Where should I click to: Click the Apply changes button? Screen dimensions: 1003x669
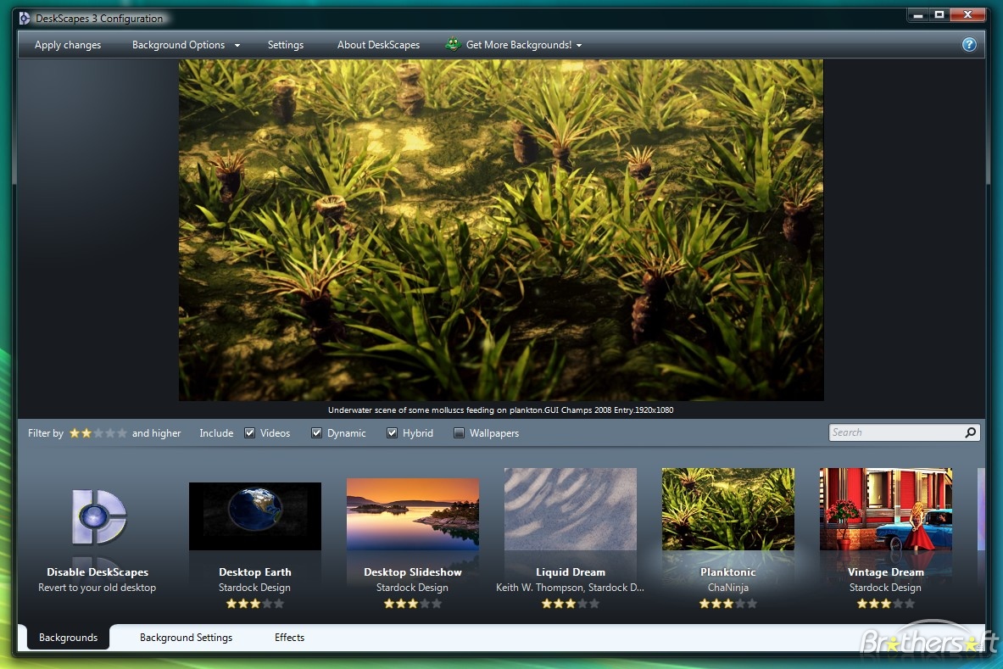pyautogui.click(x=68, y=45)
